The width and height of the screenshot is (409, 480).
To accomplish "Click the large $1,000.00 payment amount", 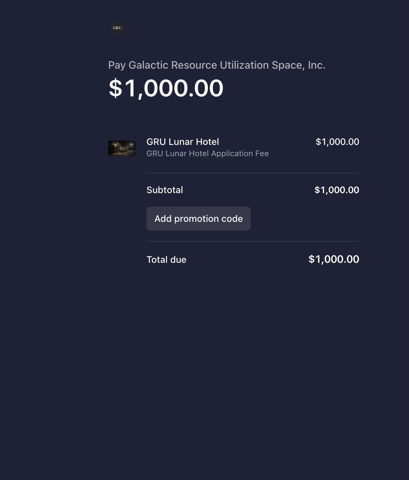I will click(x=166, y=88).
